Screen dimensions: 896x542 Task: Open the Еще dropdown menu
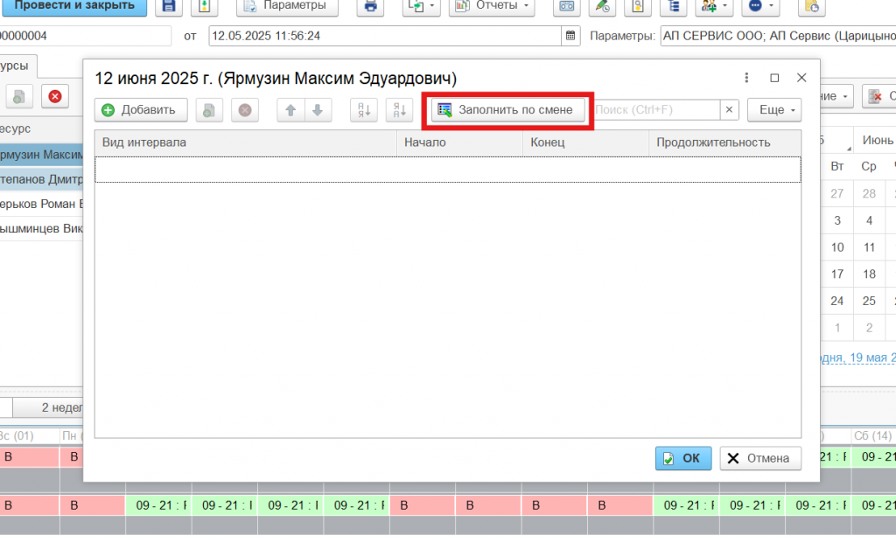pyautogui.click(x=774, y=110)
